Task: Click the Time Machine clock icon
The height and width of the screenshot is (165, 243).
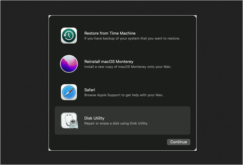Action: coord(69,36)
